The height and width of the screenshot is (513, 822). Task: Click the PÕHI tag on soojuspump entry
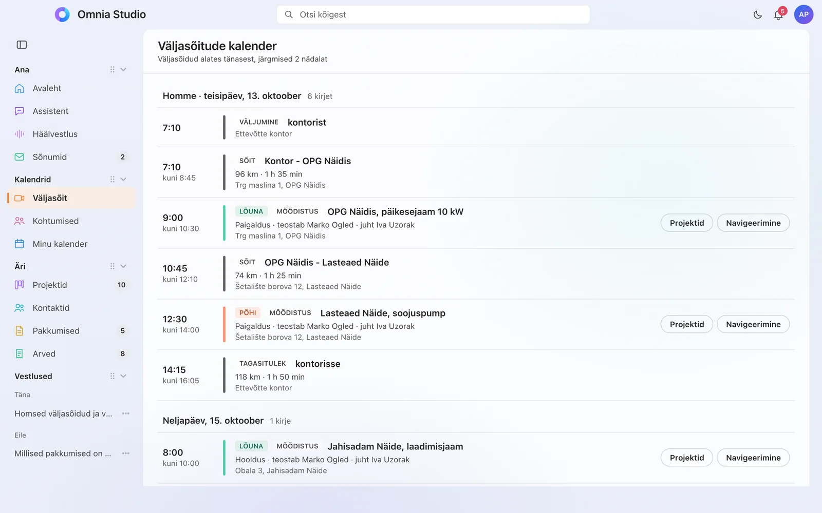(248, 313)
